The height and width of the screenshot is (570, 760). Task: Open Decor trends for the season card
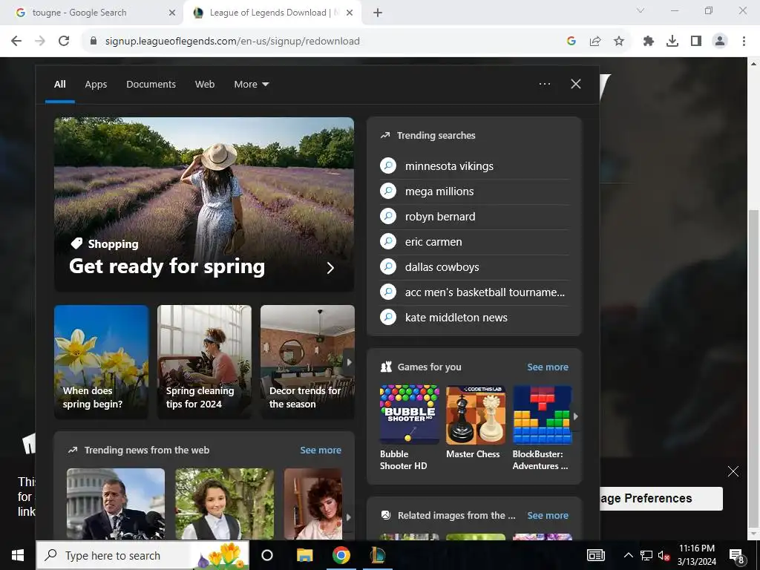[307, 362]
